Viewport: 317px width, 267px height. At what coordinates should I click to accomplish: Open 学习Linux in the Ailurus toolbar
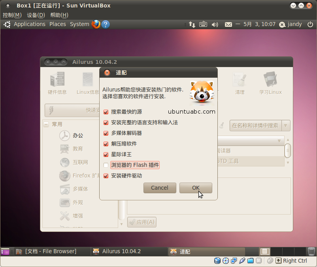click(x=270, y=83)
